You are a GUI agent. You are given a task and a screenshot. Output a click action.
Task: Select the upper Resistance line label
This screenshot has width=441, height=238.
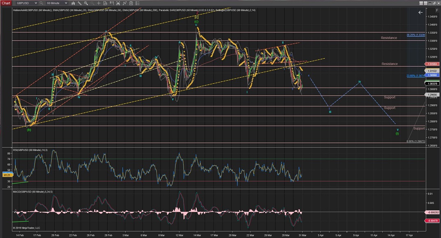[x=389, y=38]
